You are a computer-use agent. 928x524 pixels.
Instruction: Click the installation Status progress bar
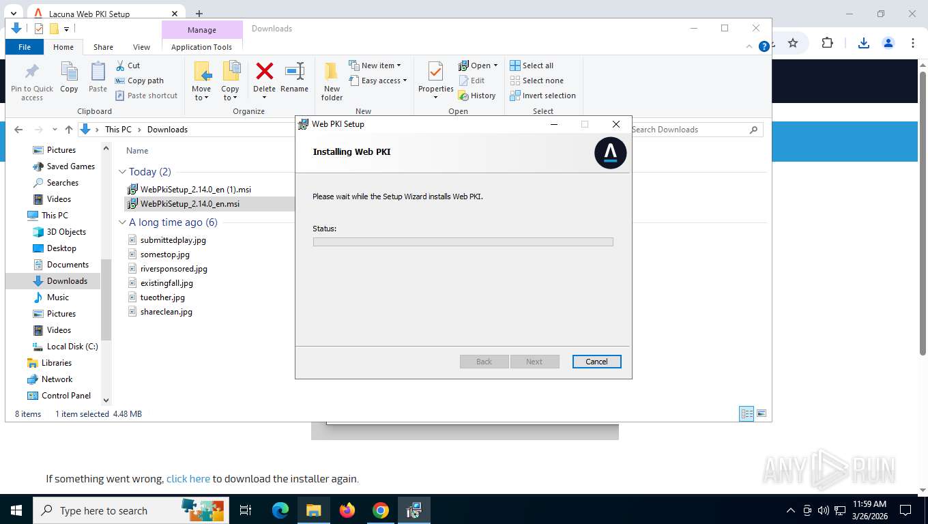[463, 242]
